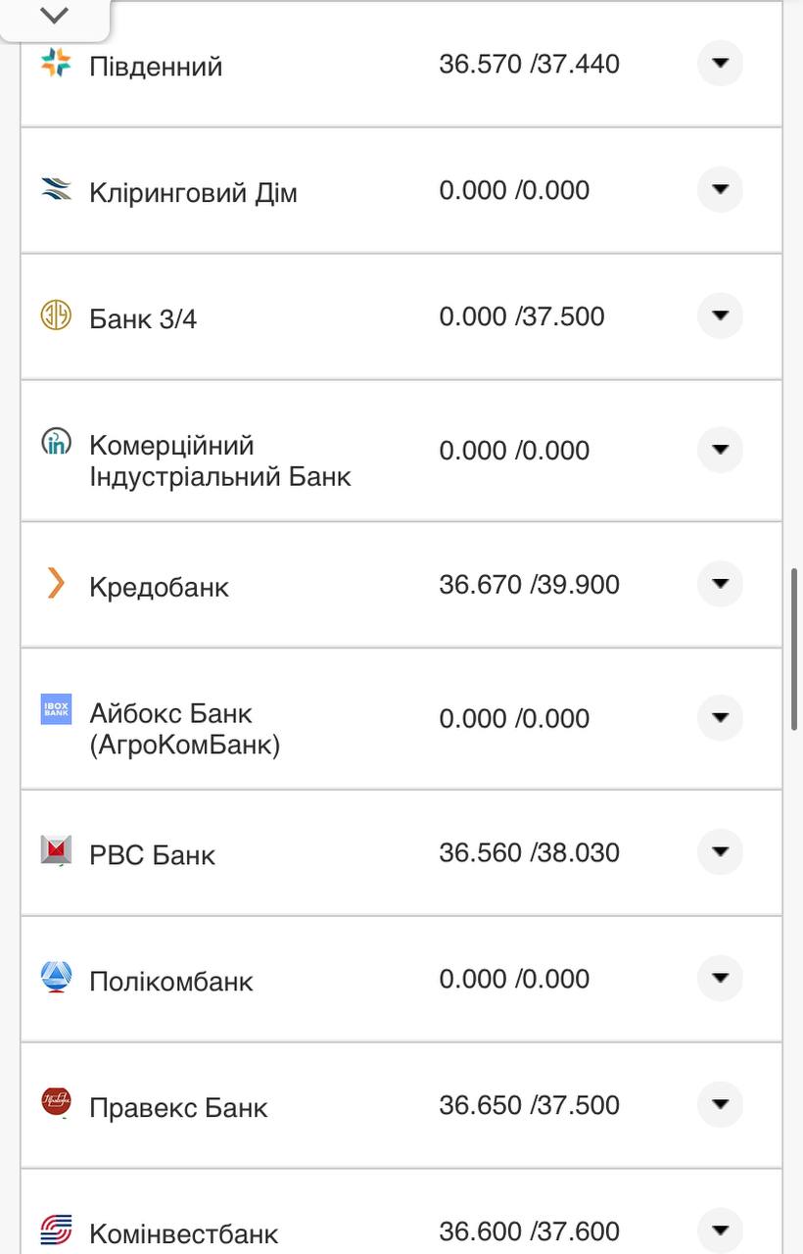The height and width of the screenshot is (1254, 803).
Task: Click the Комерційний Індустріальний Банк logo
Action: point(56,443)
